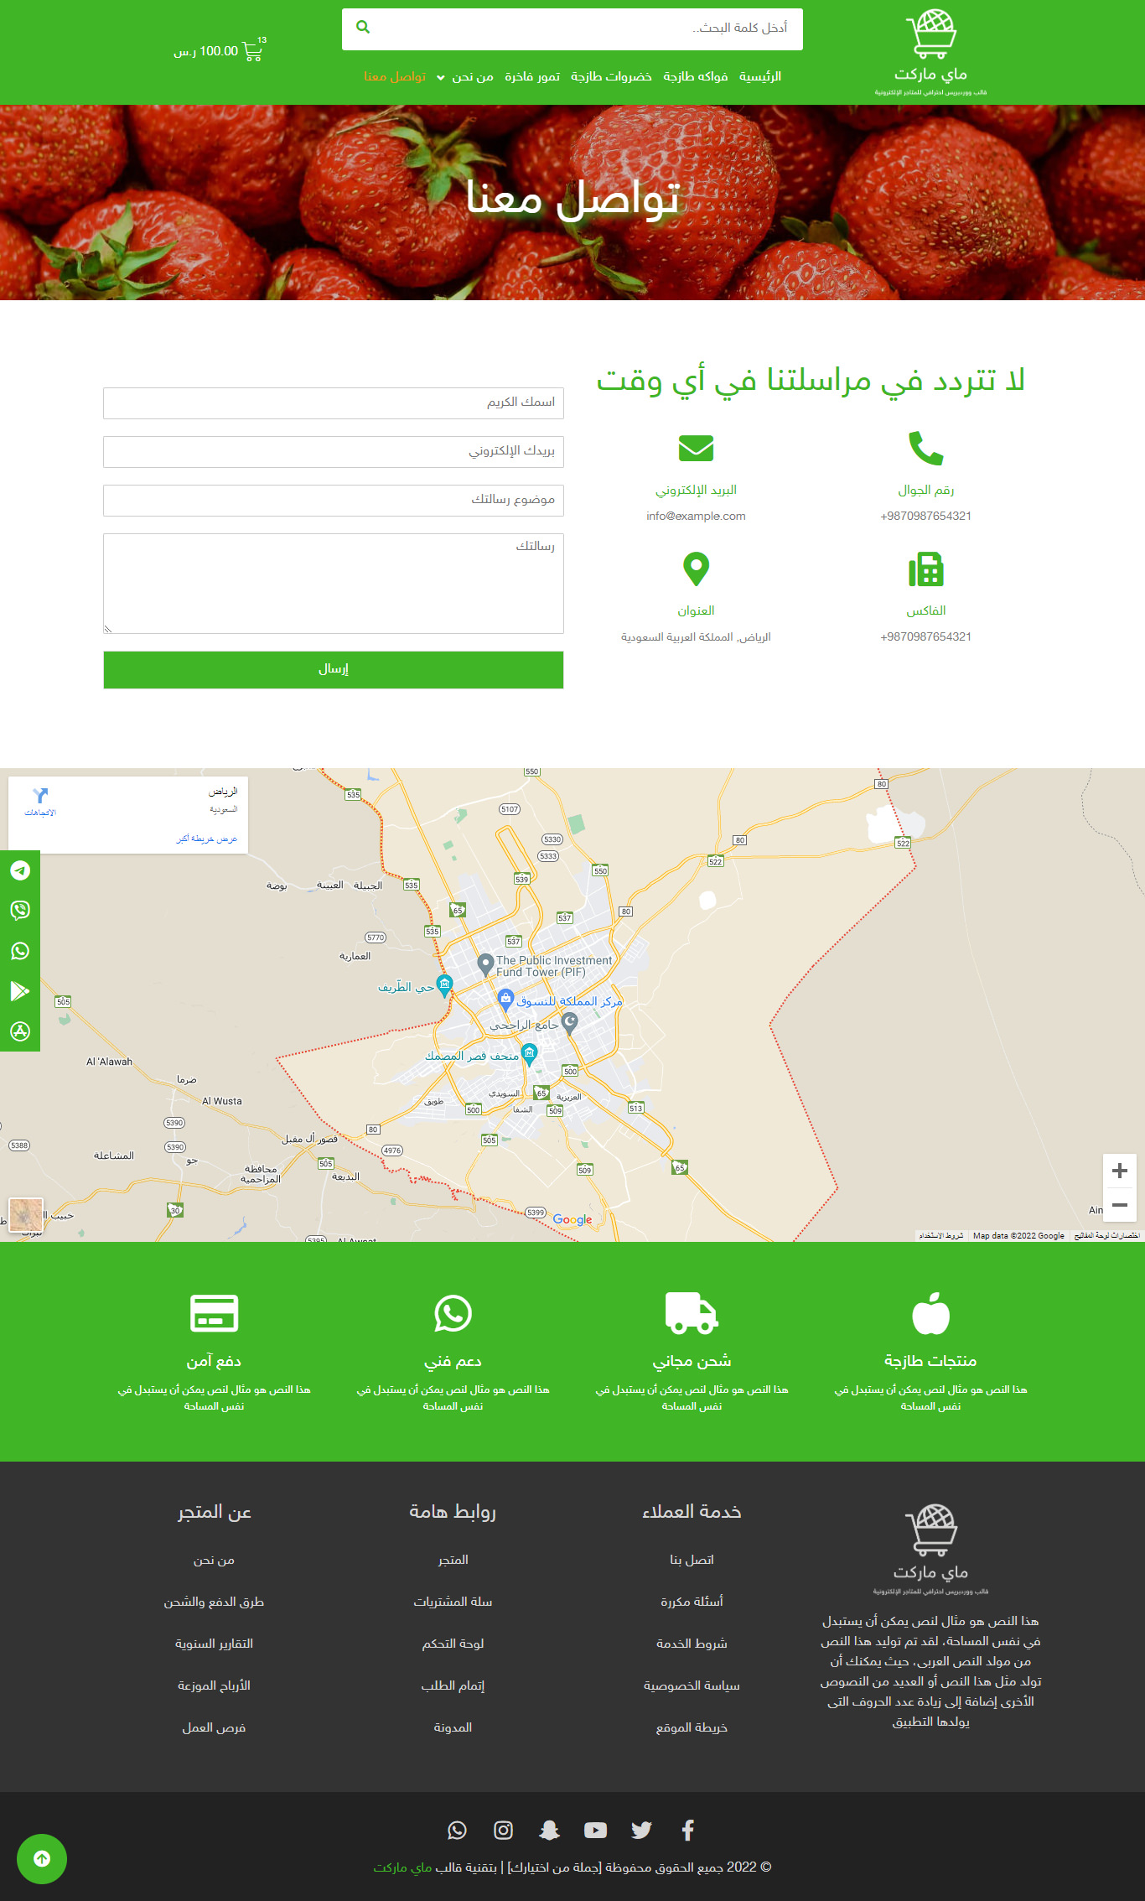The image size is (1145, 1901).
Task: Switch map satellite layer thumbnail
Action: [x=25, y=1214]
